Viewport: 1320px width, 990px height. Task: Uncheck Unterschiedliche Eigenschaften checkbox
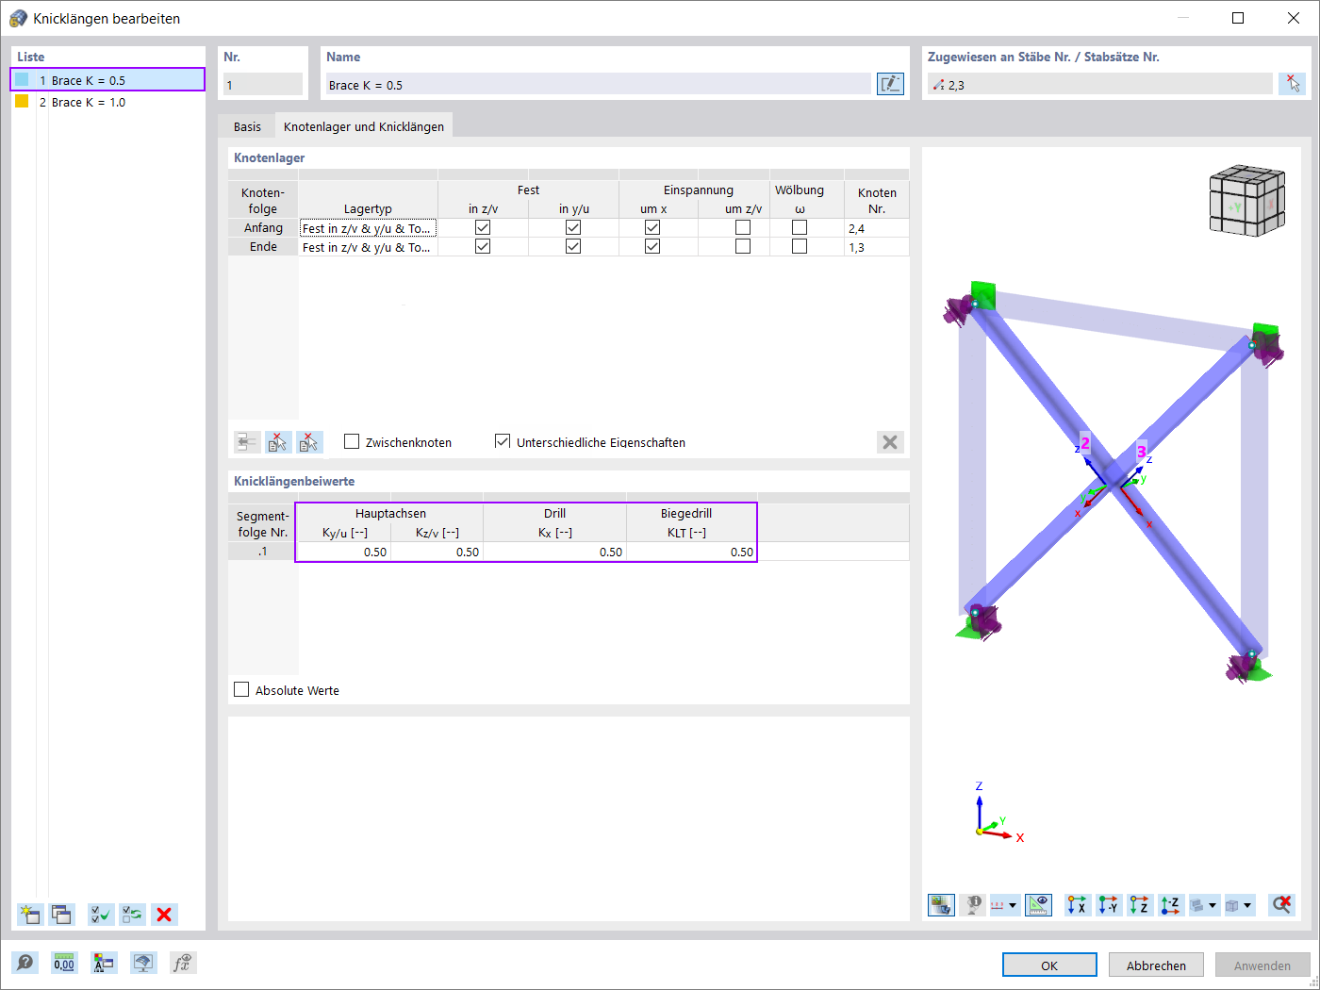503,441
